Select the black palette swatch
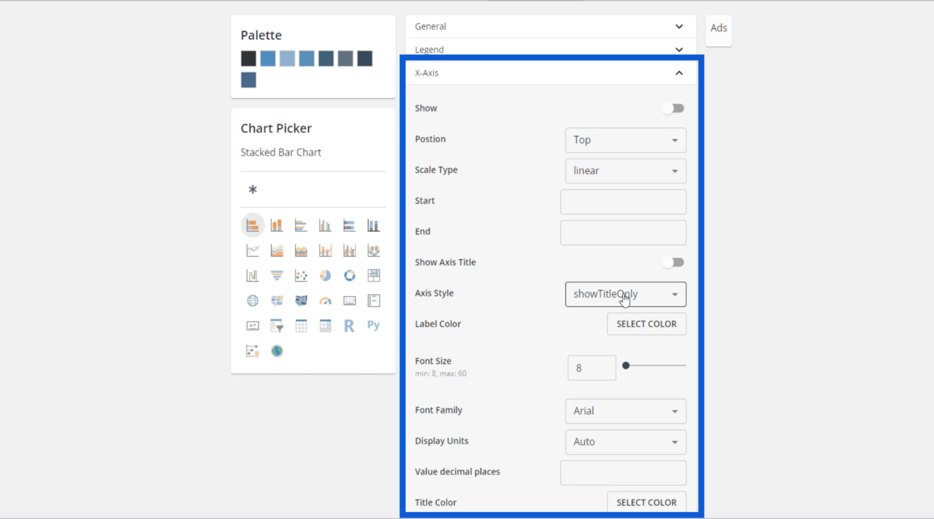Image resolution: width=934 pixels, height=519 pixels. 249,58
